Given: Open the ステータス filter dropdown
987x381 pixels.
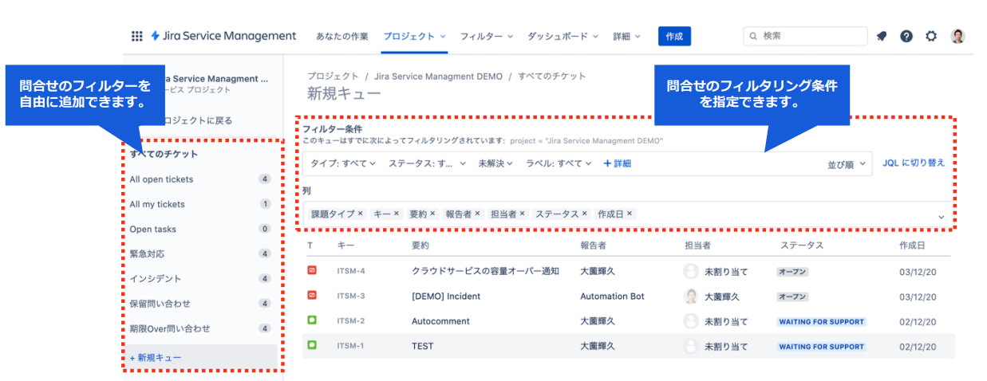Looking at the screenshot, I should pos(428,163).
